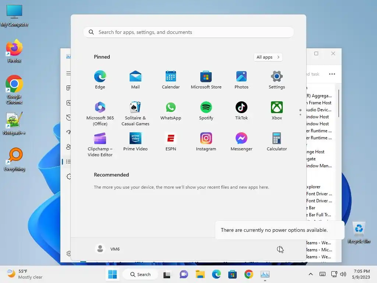
Task: Open Task Manager Startup apps tab icon
Action: [68, 132]
